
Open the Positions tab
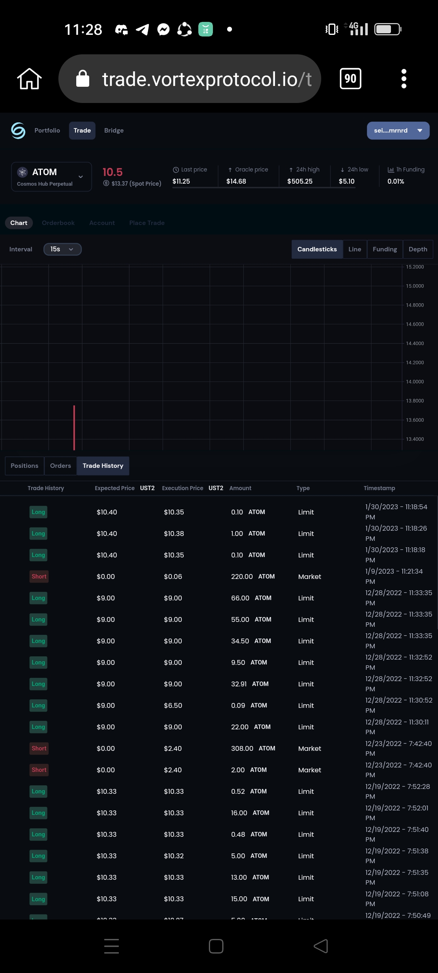point(24,466)
